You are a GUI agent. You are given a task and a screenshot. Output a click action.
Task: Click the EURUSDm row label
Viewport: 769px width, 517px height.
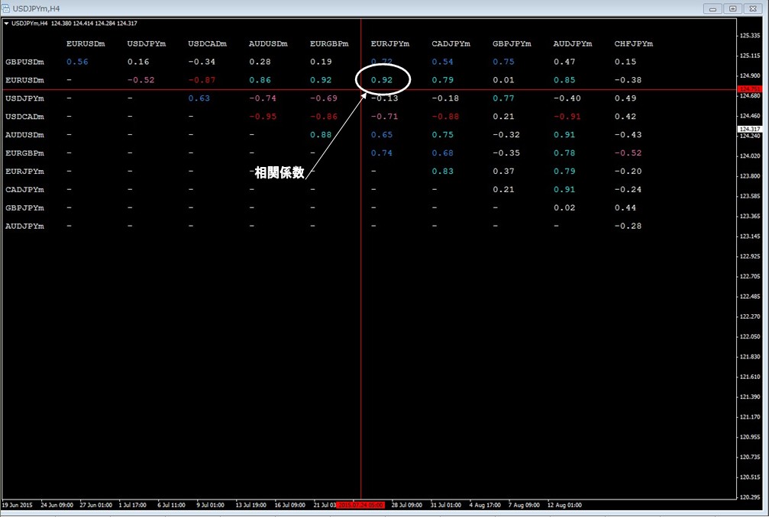pos(24,80)
